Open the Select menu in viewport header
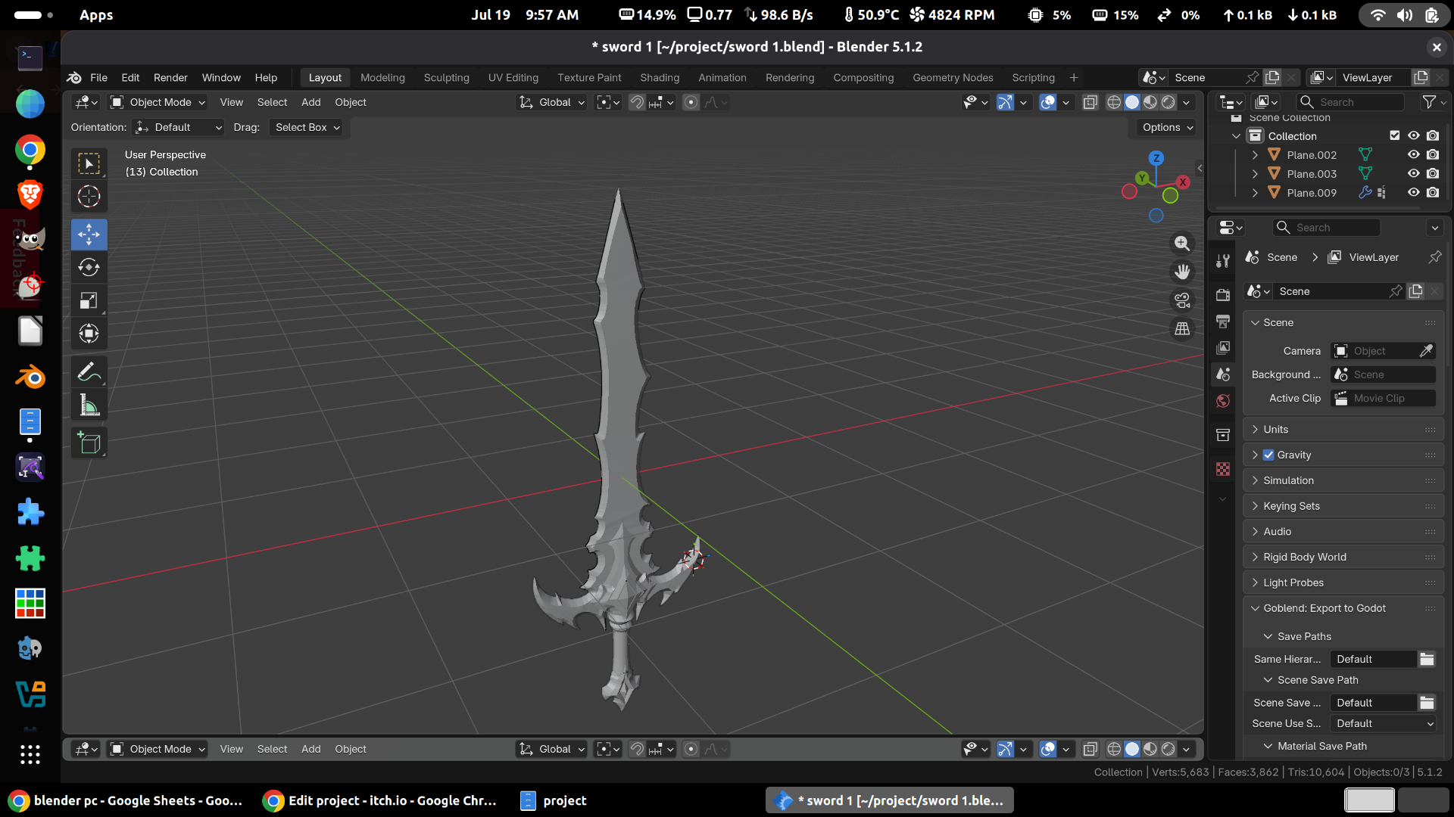Viewport: 1454px width, 817px height. pyautogui.click(x=272, y=102)
